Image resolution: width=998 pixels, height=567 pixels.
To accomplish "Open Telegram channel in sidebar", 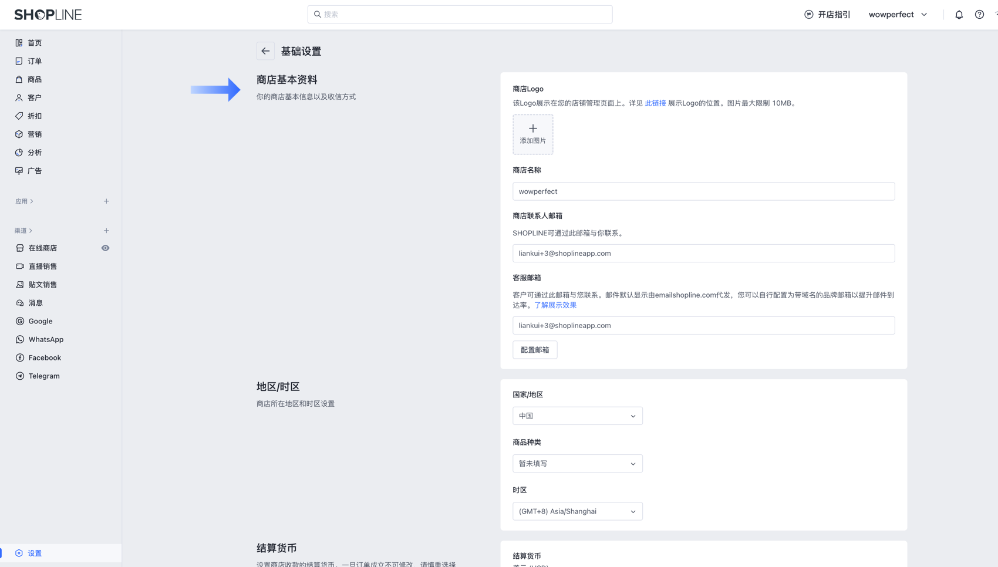I will tap(44, 376).
